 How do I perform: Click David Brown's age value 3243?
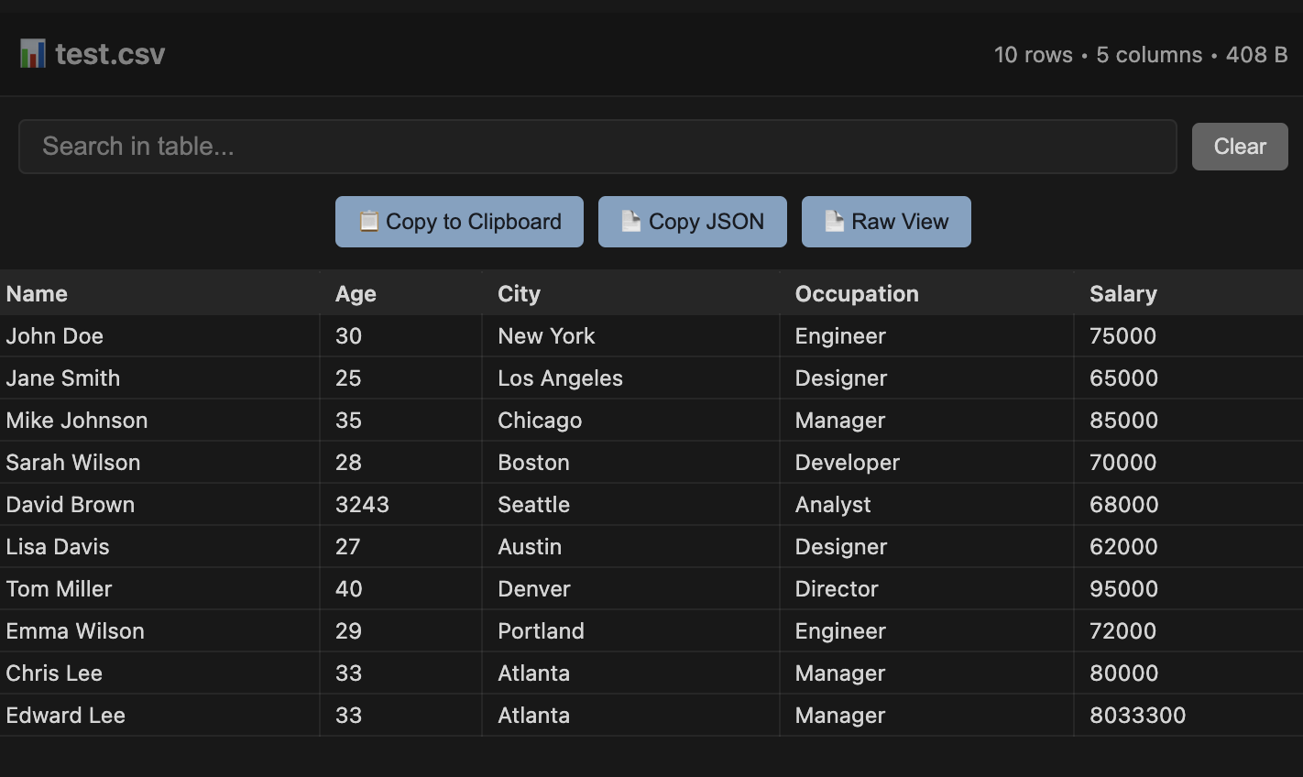[362, 505]
